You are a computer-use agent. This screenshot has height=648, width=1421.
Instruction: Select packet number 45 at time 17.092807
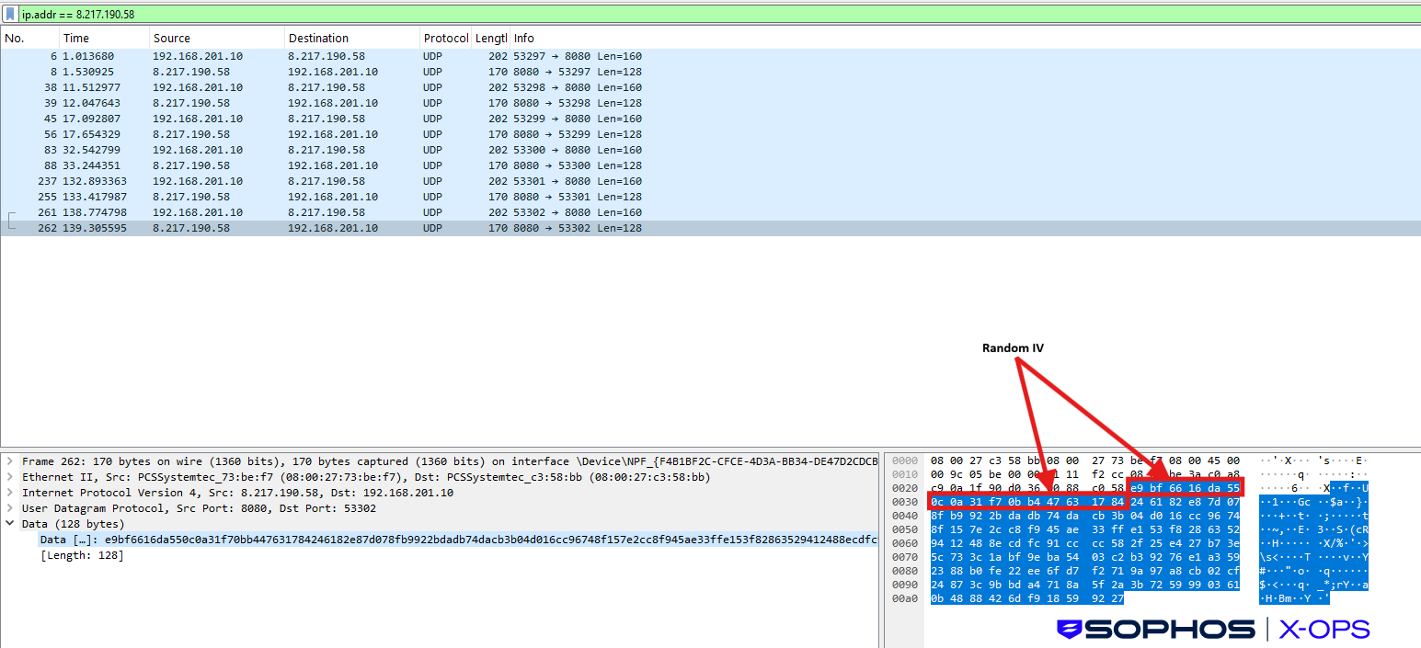tap(710, 119)
